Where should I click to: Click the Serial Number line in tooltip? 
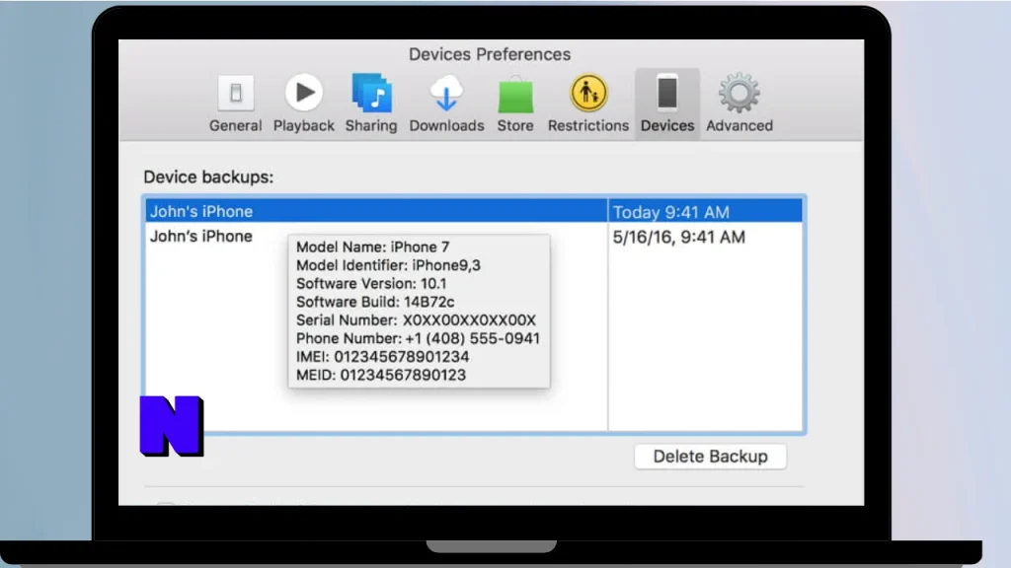pos(416,320)
